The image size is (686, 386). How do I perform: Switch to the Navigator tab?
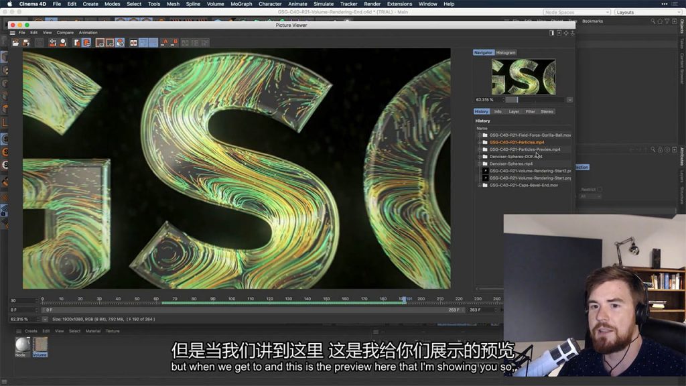pyautogui.click(x=484, y=52)
